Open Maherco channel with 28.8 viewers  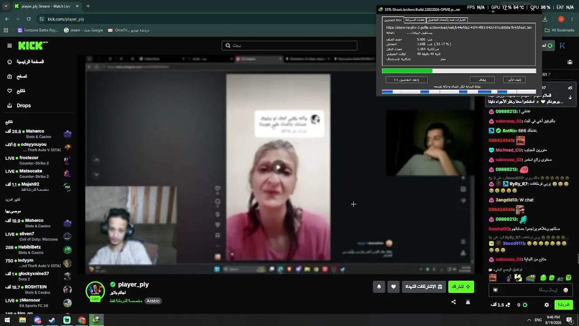click(38, 134)
